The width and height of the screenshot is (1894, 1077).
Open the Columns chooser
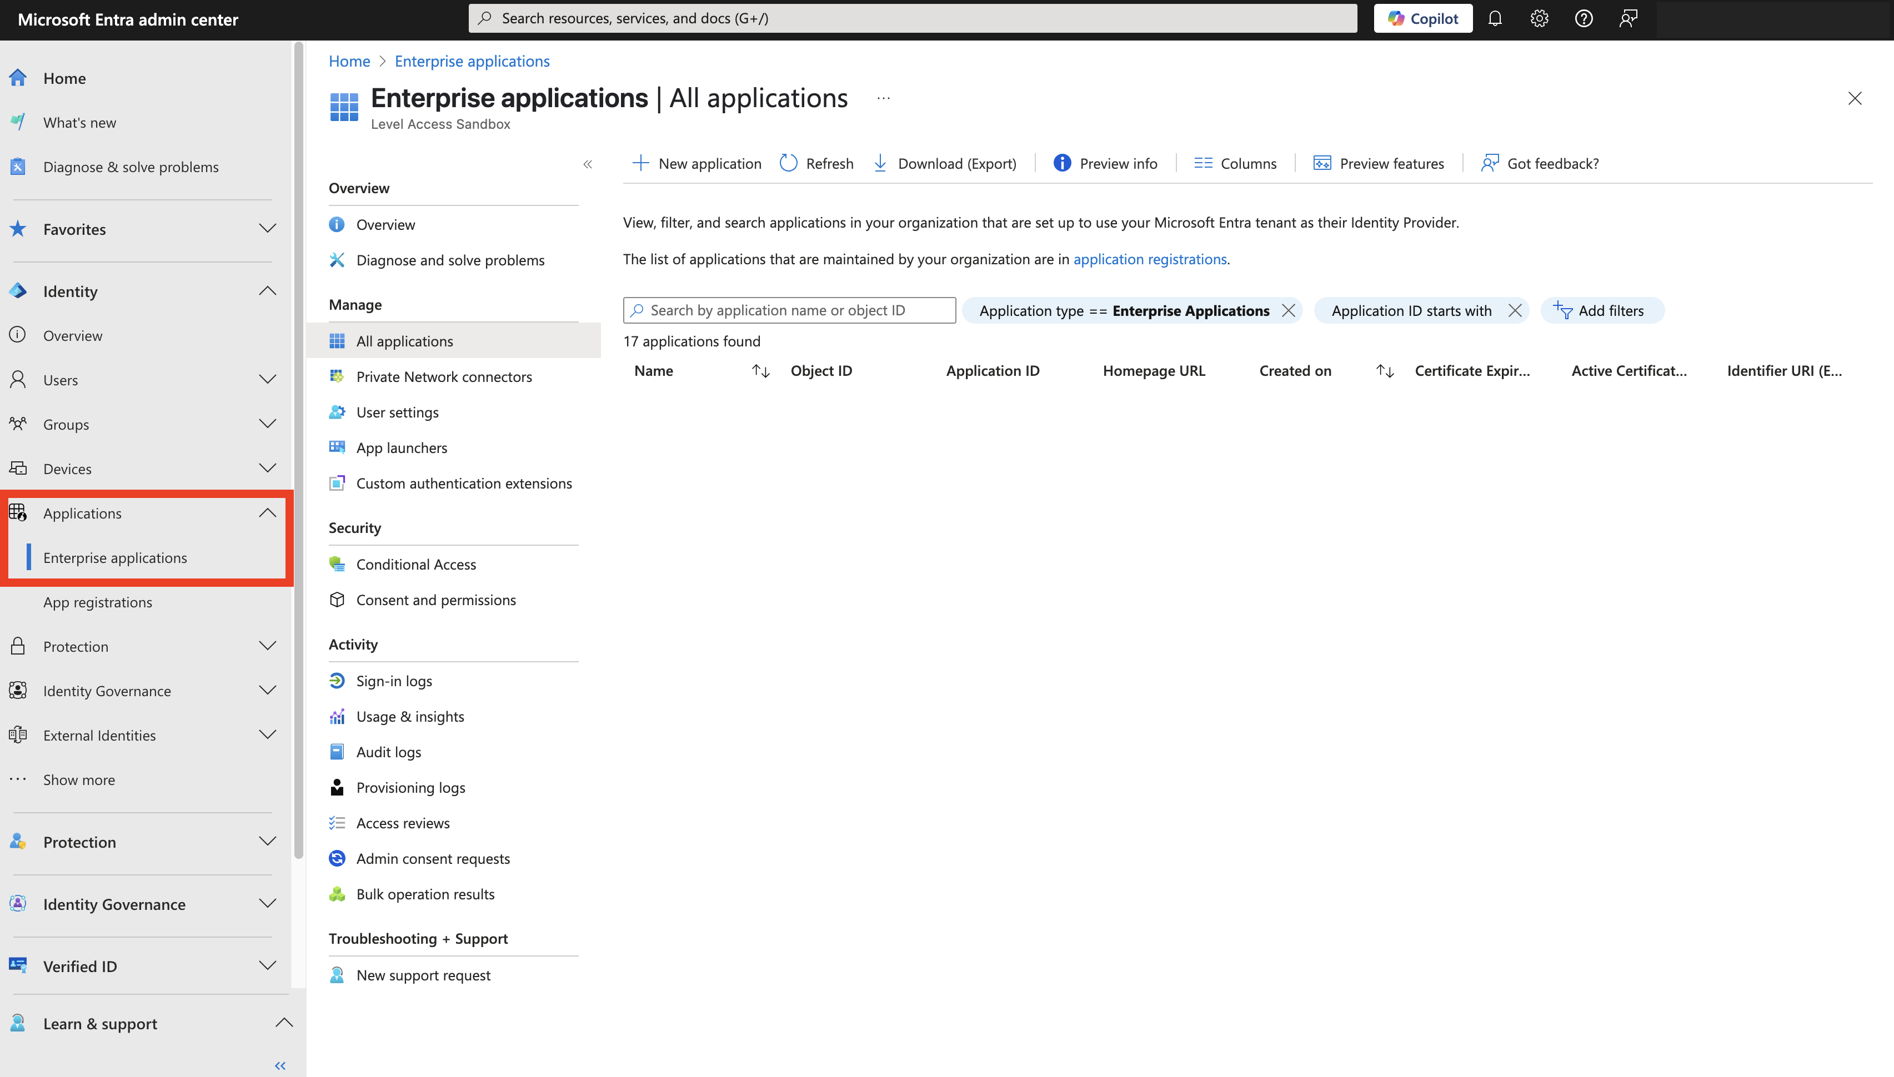[x=1235, y=163]
